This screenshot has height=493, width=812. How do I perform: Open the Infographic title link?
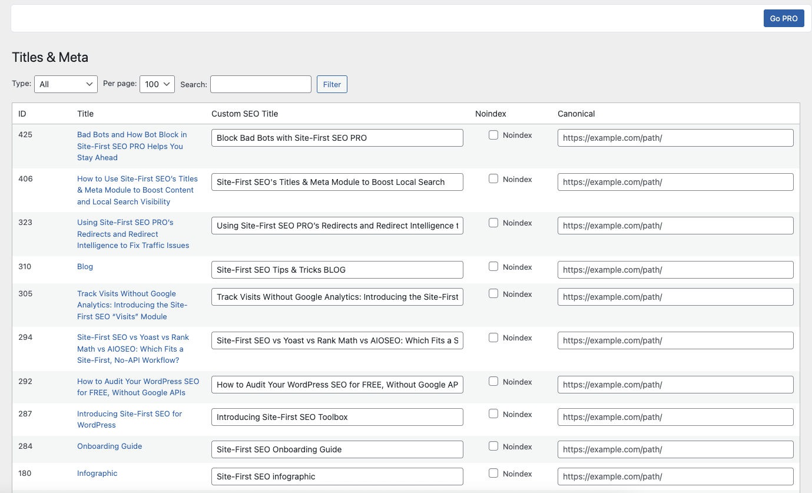(97, 474)
